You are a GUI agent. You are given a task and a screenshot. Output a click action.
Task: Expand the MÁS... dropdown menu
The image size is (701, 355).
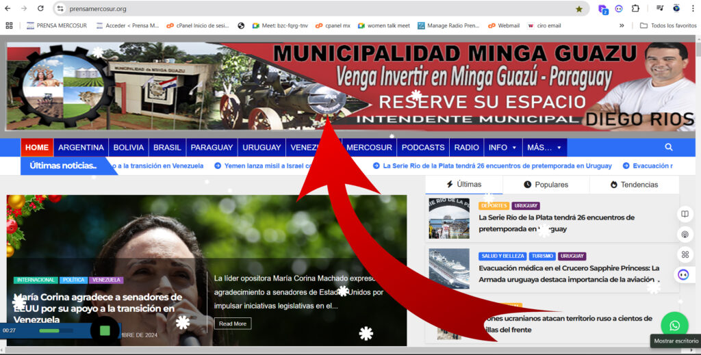tap(544, 147)
